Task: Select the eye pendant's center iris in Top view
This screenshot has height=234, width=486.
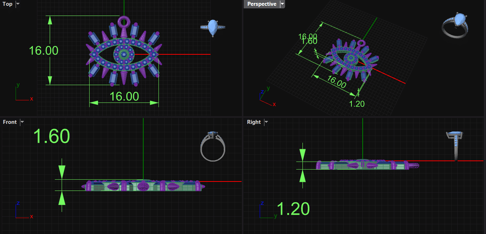Action: coord(124,54)
